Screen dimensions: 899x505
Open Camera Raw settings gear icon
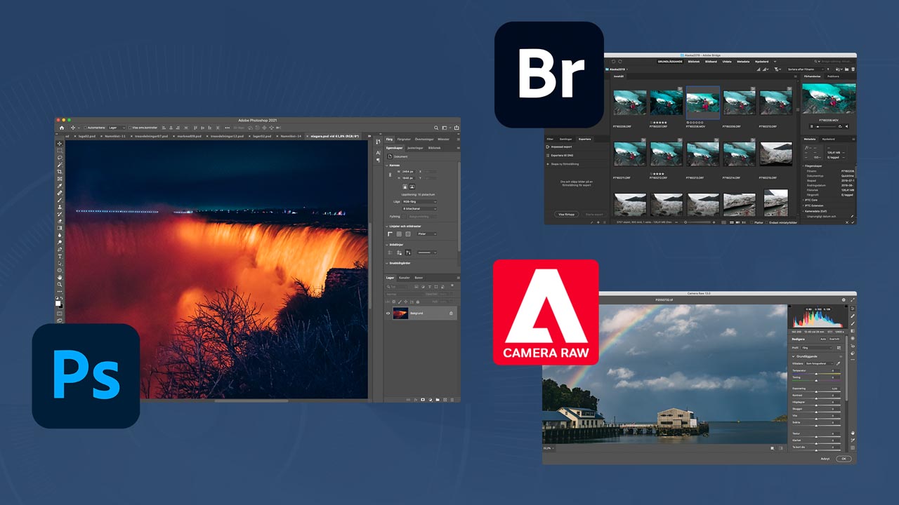[844, 299]
